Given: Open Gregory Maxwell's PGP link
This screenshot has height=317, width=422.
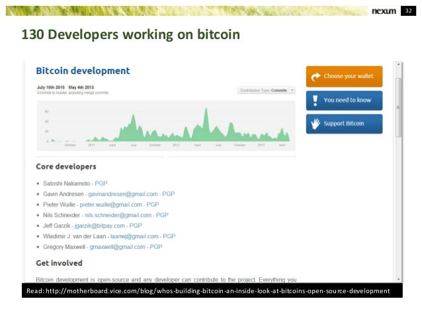Looking at the screenshot, I should coord(156,247).
